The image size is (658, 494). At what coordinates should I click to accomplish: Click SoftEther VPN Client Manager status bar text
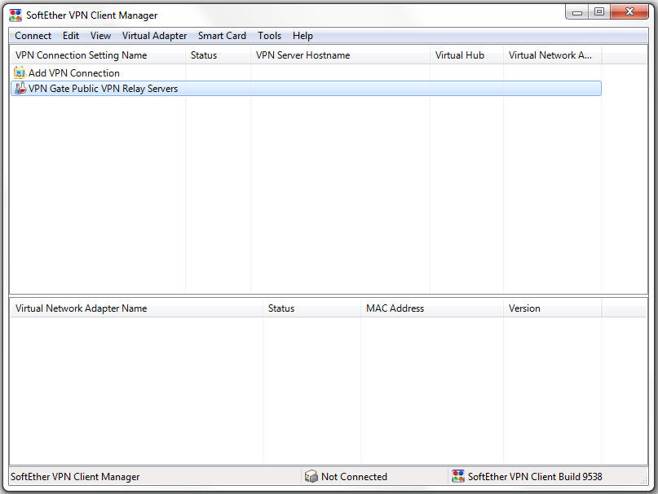75,476
